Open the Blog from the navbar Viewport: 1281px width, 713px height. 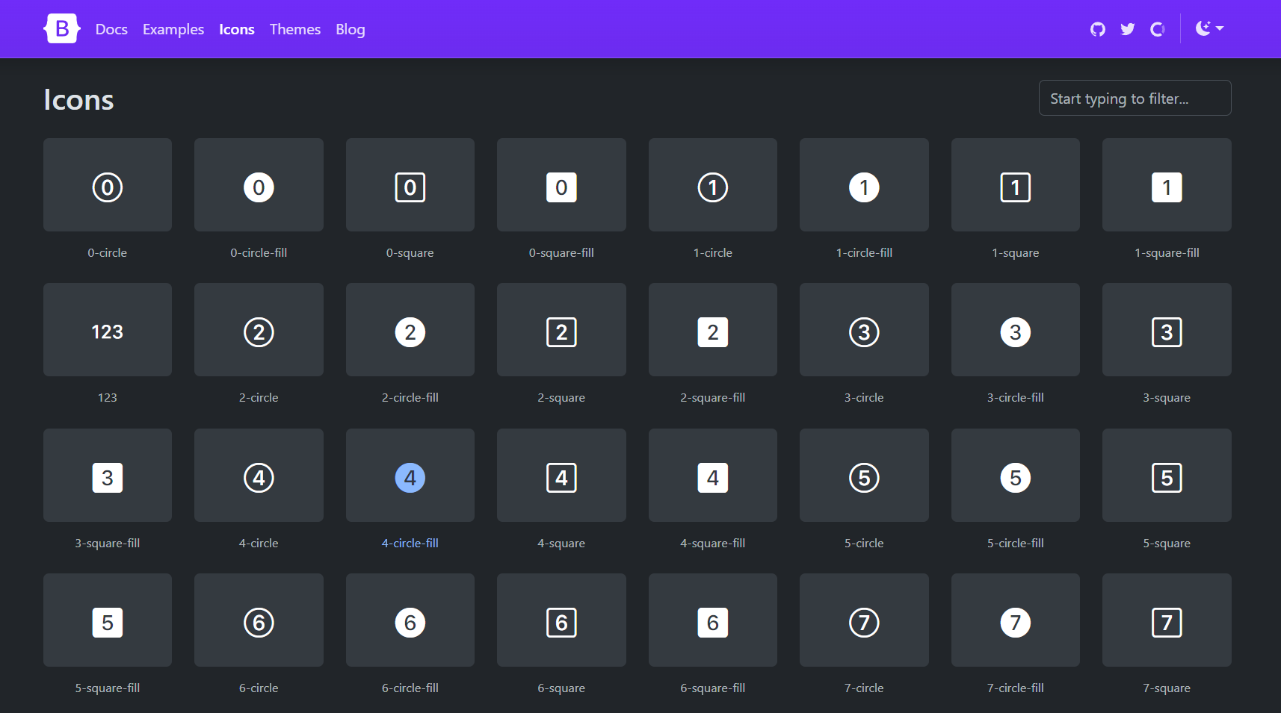point(349,29)
